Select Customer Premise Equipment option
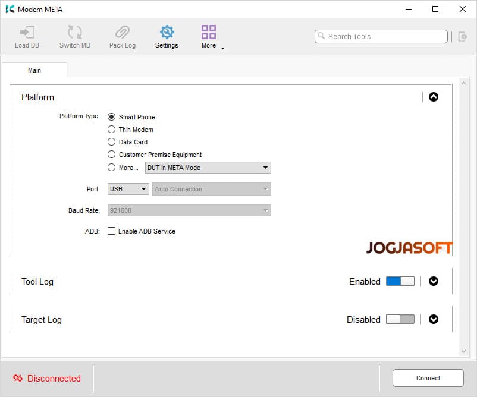 point(111,155)
